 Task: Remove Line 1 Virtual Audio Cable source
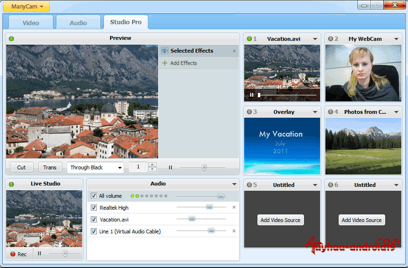[234, 231]
